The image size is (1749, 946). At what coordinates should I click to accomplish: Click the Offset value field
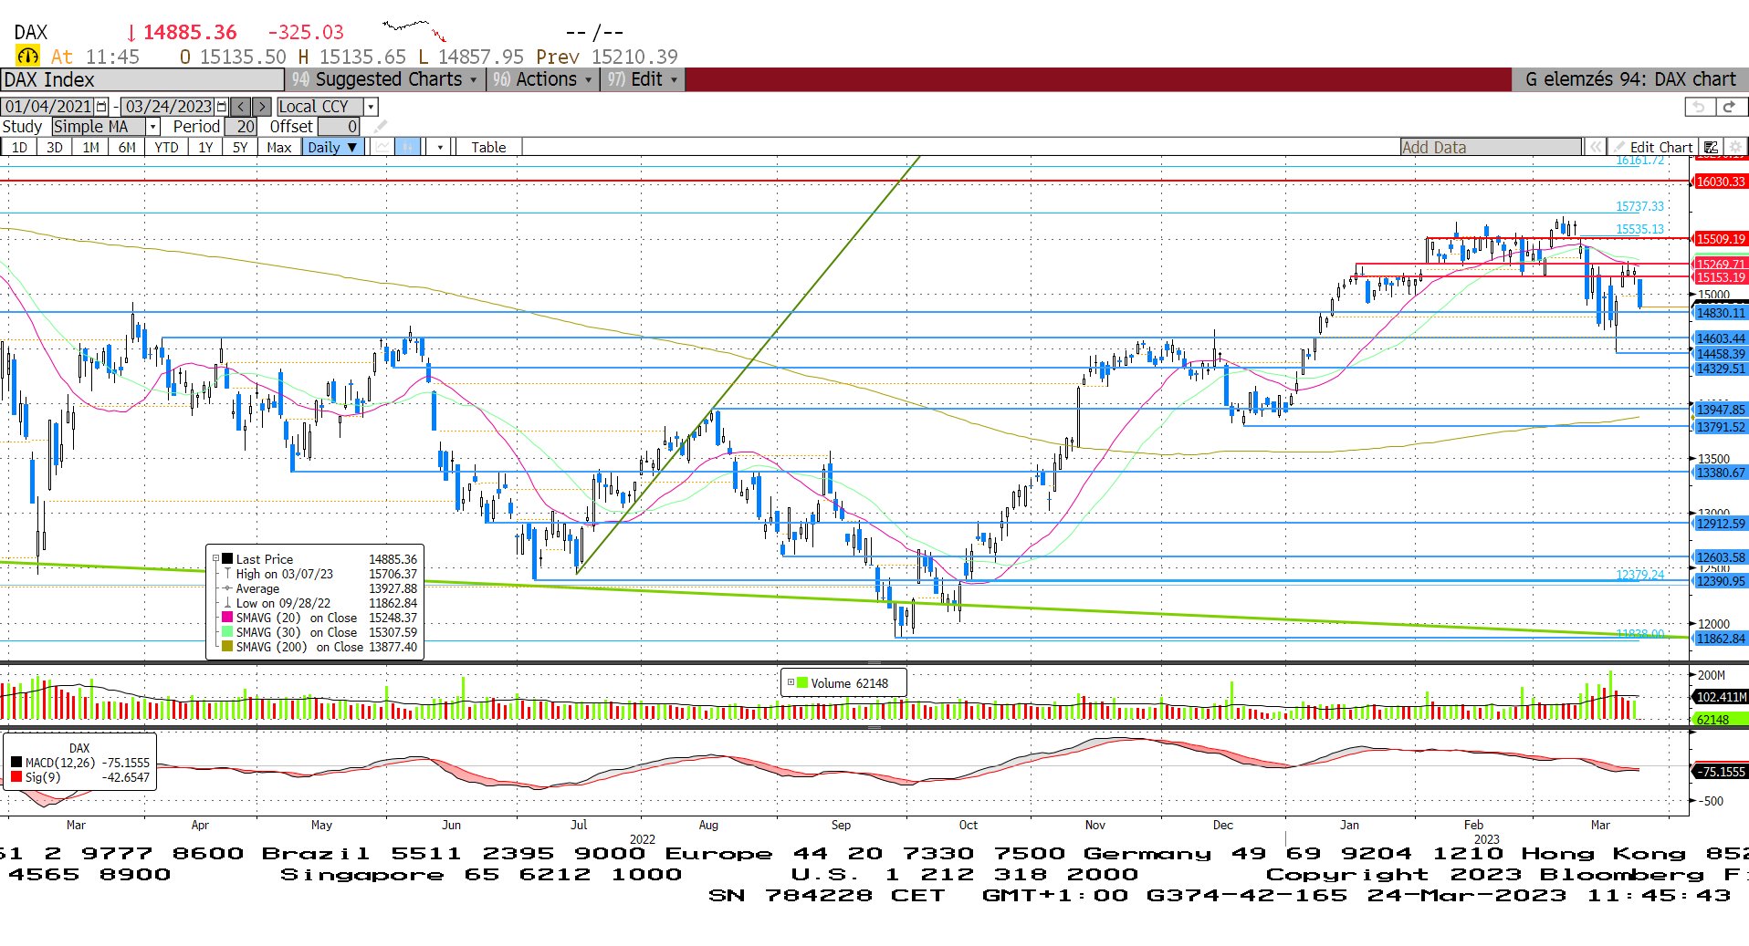(x=340, y=127)
